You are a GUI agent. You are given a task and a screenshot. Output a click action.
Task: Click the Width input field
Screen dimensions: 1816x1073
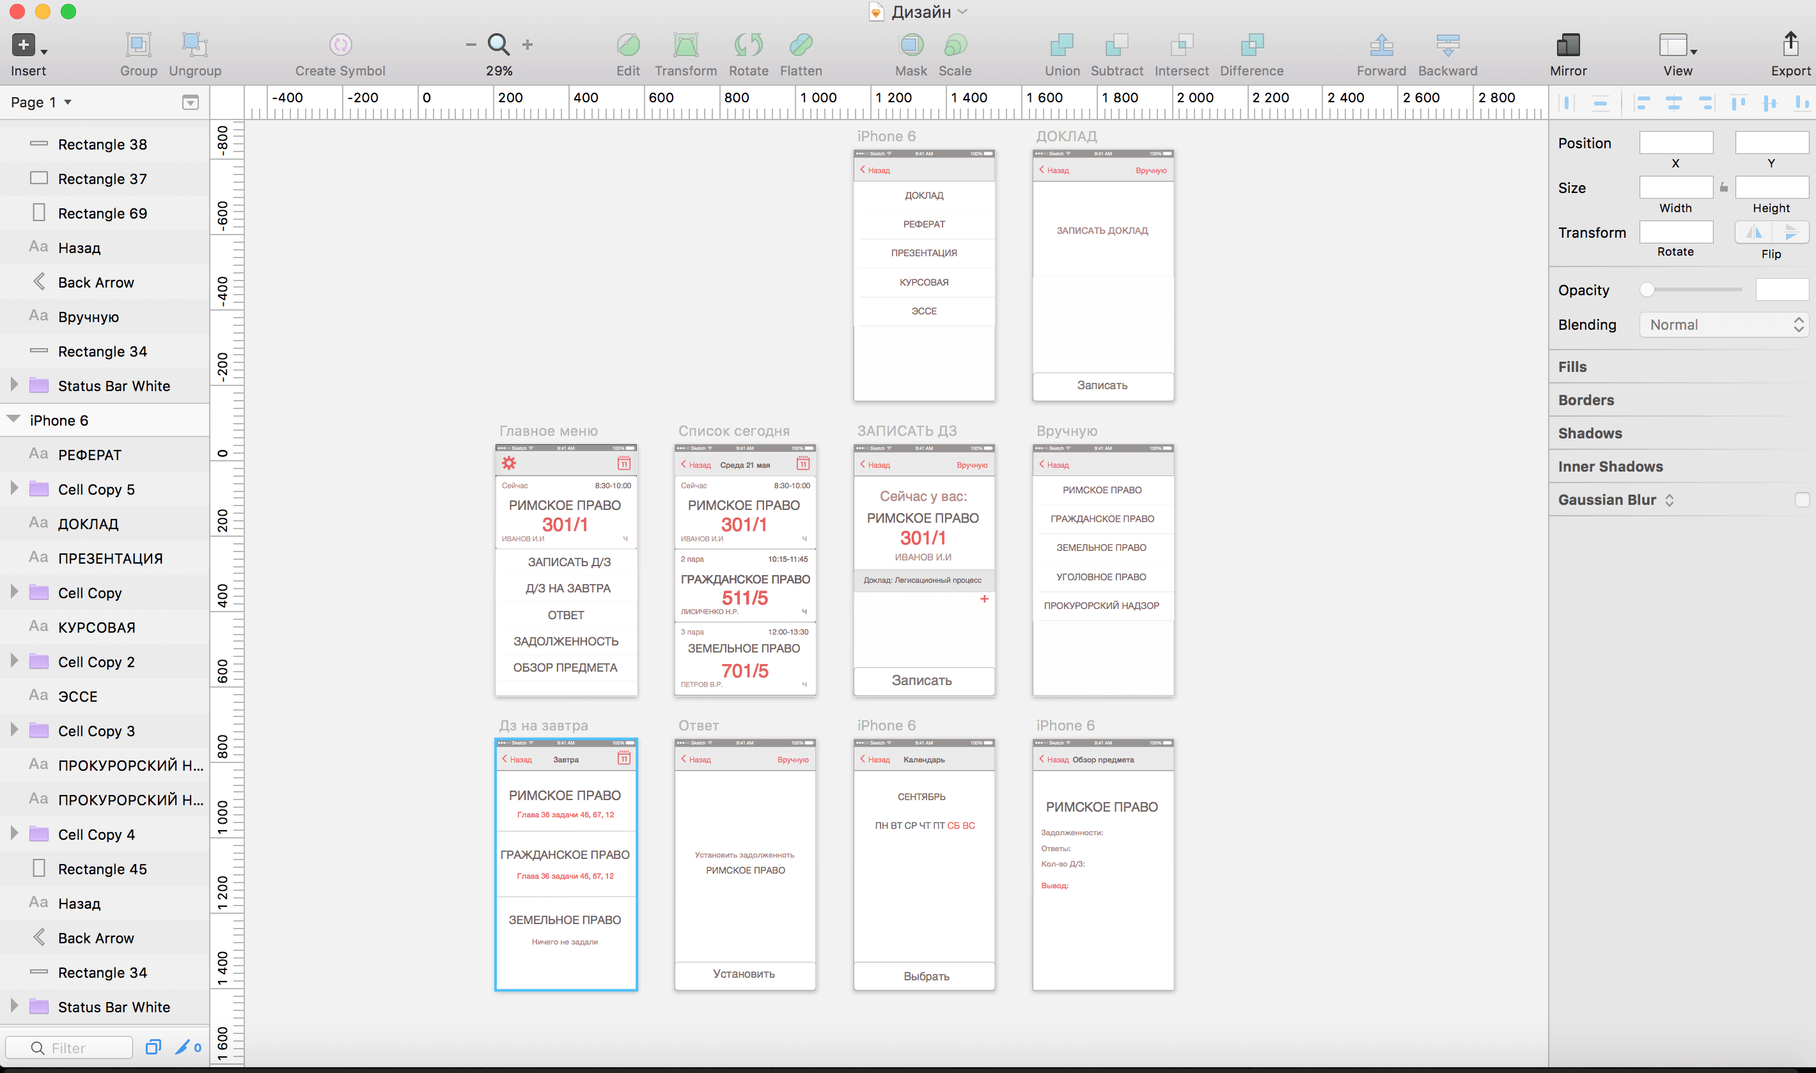[x=1676, y=187]
